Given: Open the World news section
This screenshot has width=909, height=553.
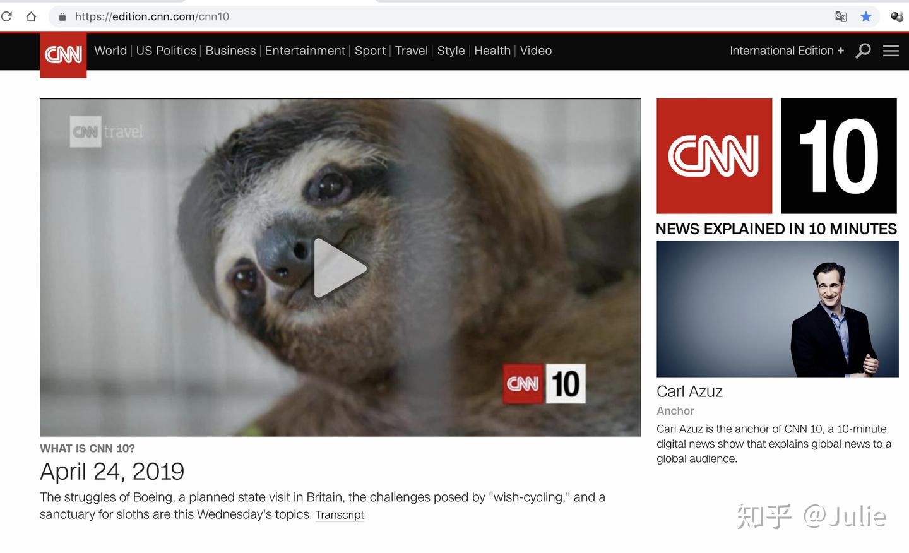Looking at the screenshot, I should tap(110, 51).
